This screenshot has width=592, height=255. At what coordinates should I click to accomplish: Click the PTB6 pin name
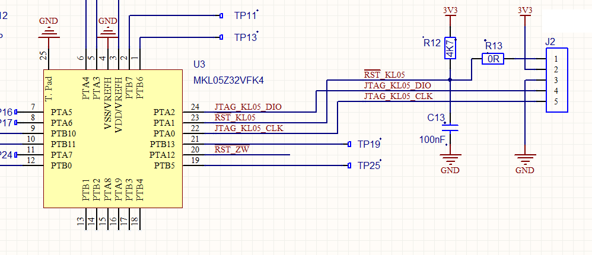(139, 88)
